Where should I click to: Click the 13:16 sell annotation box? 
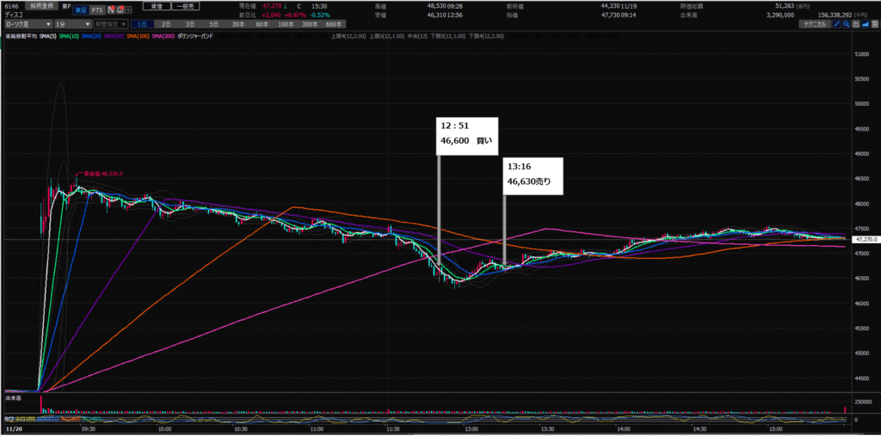(x=533, y=175)
